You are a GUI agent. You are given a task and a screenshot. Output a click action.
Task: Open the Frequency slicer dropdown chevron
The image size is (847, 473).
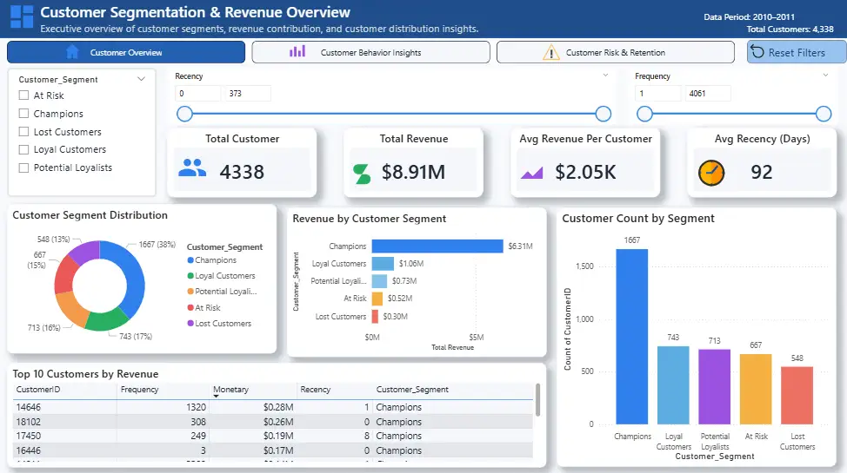click(825, 76)
